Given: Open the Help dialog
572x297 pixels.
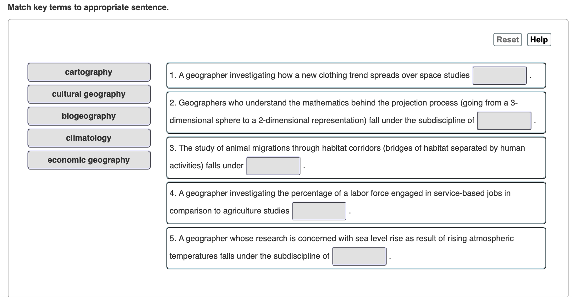Looking at the screenshot, I should [539, 40].
